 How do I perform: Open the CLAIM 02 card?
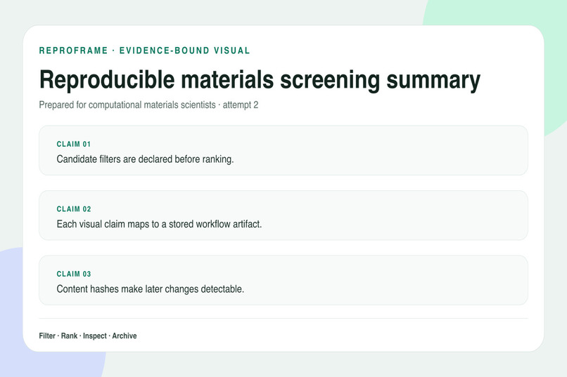(283, 216)
